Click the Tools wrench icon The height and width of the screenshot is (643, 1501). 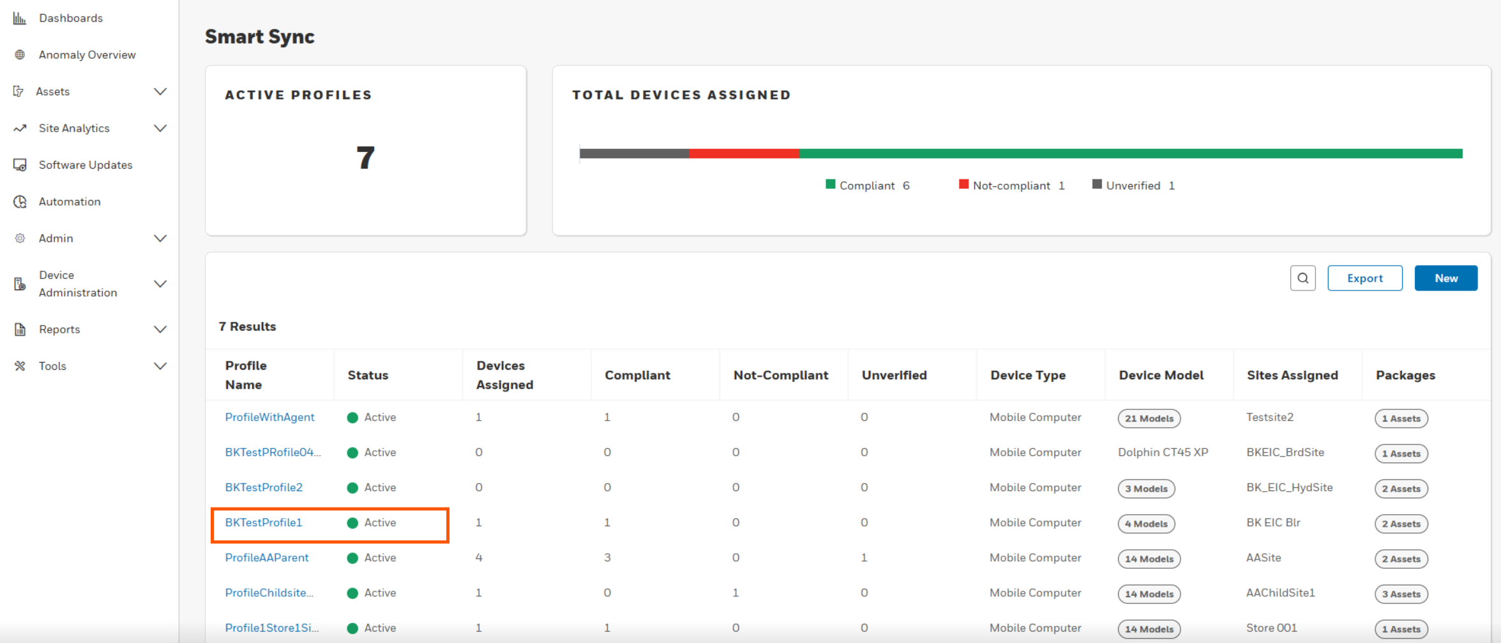point(19,365)
